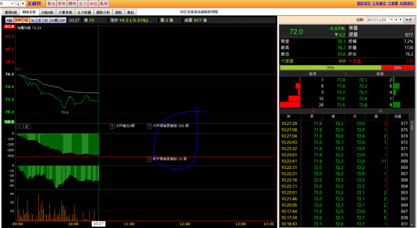Screen dimensions: 417x228
Task: Click the 83.8 upper limit price label
Action: pos(9,27)
